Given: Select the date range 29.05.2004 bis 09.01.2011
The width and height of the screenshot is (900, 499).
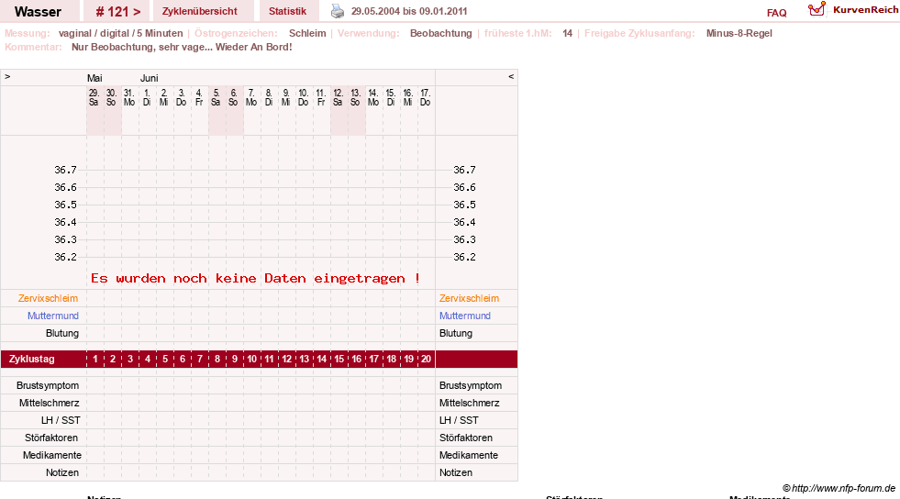Looking at the screenshot, I should pos(409,11).
